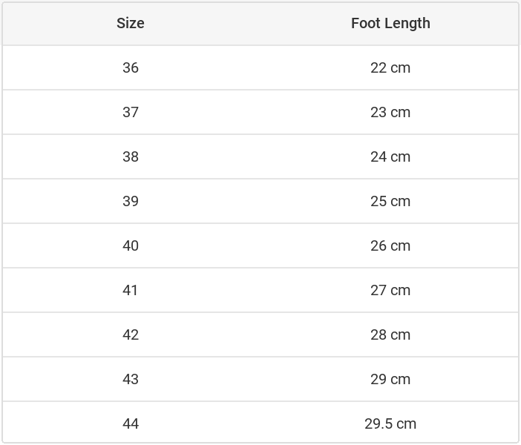Select the size 43 cell

[131, 379]
